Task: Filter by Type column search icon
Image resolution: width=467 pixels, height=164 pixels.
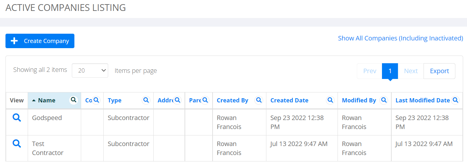Action: pos(146,100)
